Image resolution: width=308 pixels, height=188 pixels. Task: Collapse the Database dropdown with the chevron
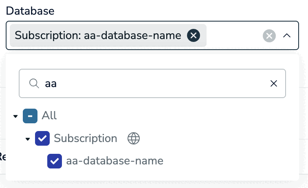pyautogui.click(x=287, y=36)
